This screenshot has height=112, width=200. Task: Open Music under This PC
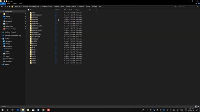tap(7, 51)
